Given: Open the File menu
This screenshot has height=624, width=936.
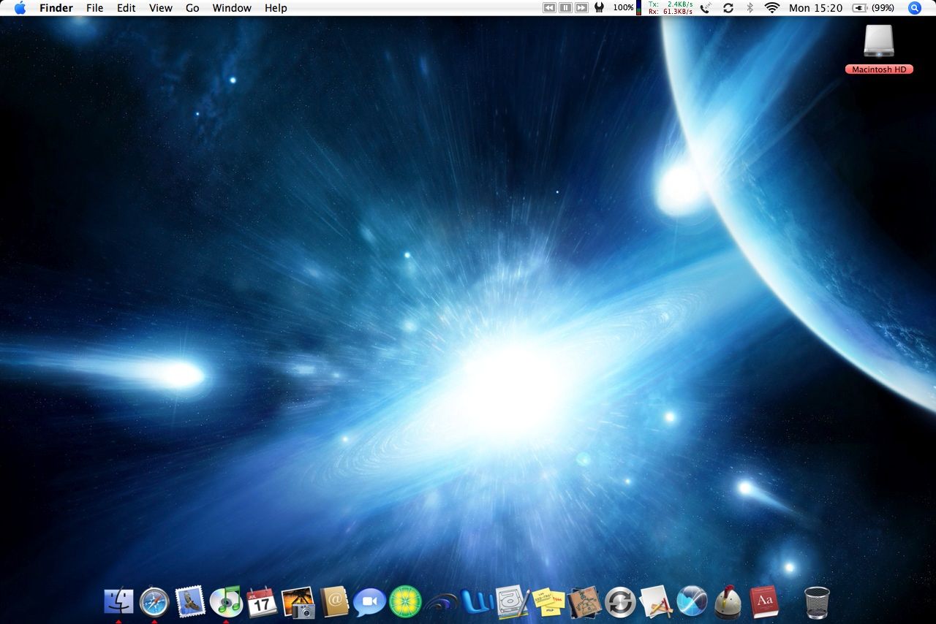Looking at the screenshot, I should 95,8.
